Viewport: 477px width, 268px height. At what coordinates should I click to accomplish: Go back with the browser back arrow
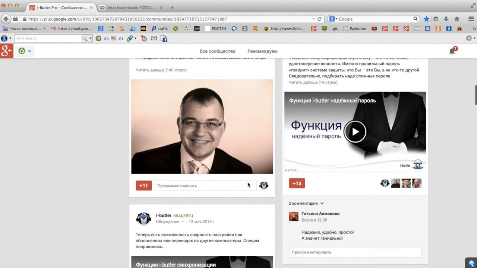point(6,19)
